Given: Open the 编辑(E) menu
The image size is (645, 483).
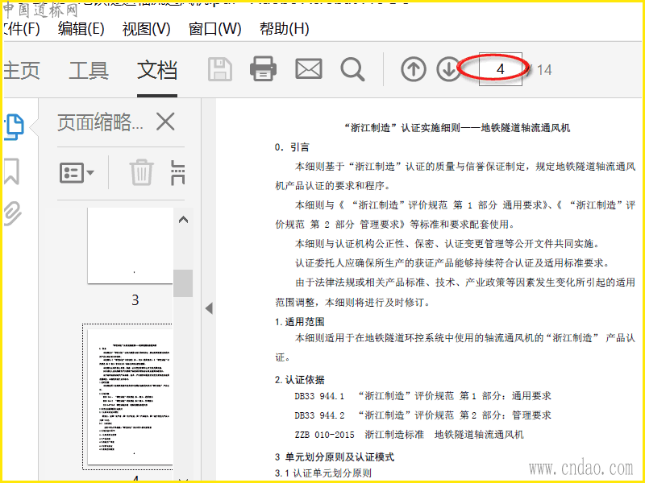Looking at the screenshot, I should [81, 29].
